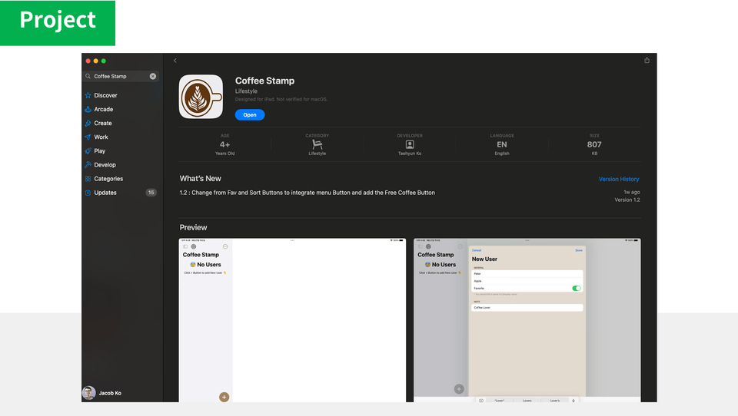Click the Coffee Stamp app icon

(x=201, y=97)
